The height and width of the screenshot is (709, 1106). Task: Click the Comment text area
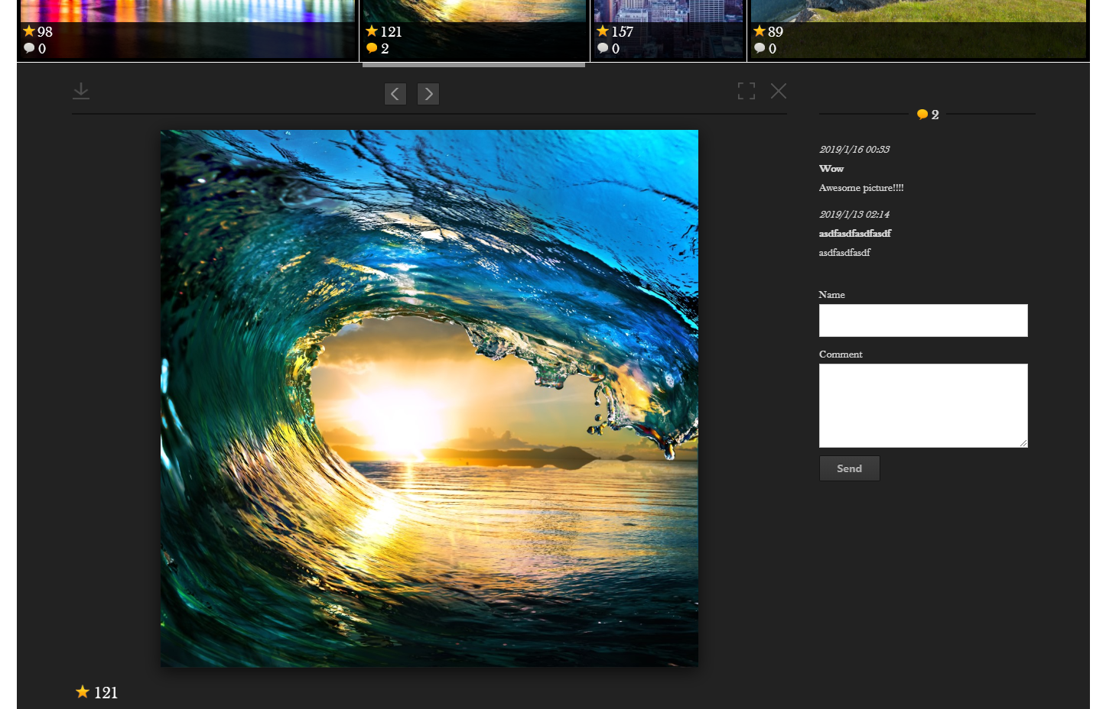pyautogui.click(x=923, y=406)
